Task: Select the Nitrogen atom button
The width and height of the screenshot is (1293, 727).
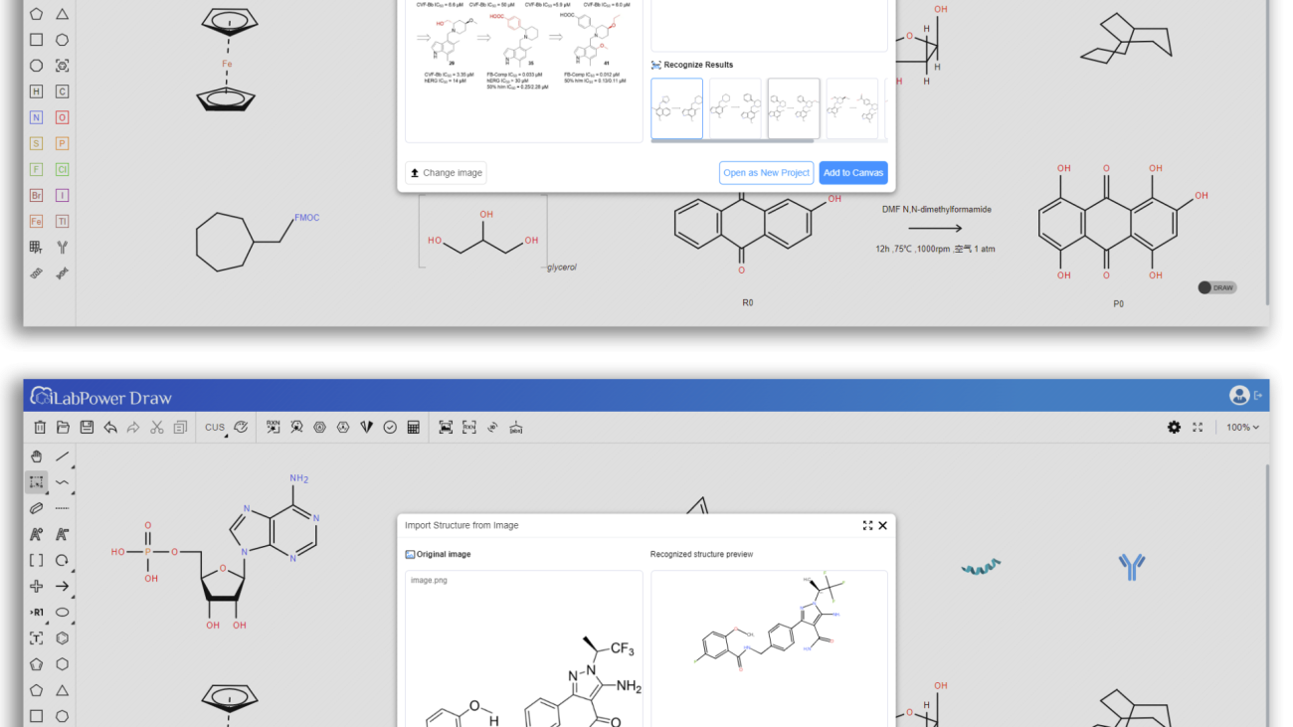Action: [36, 117]
